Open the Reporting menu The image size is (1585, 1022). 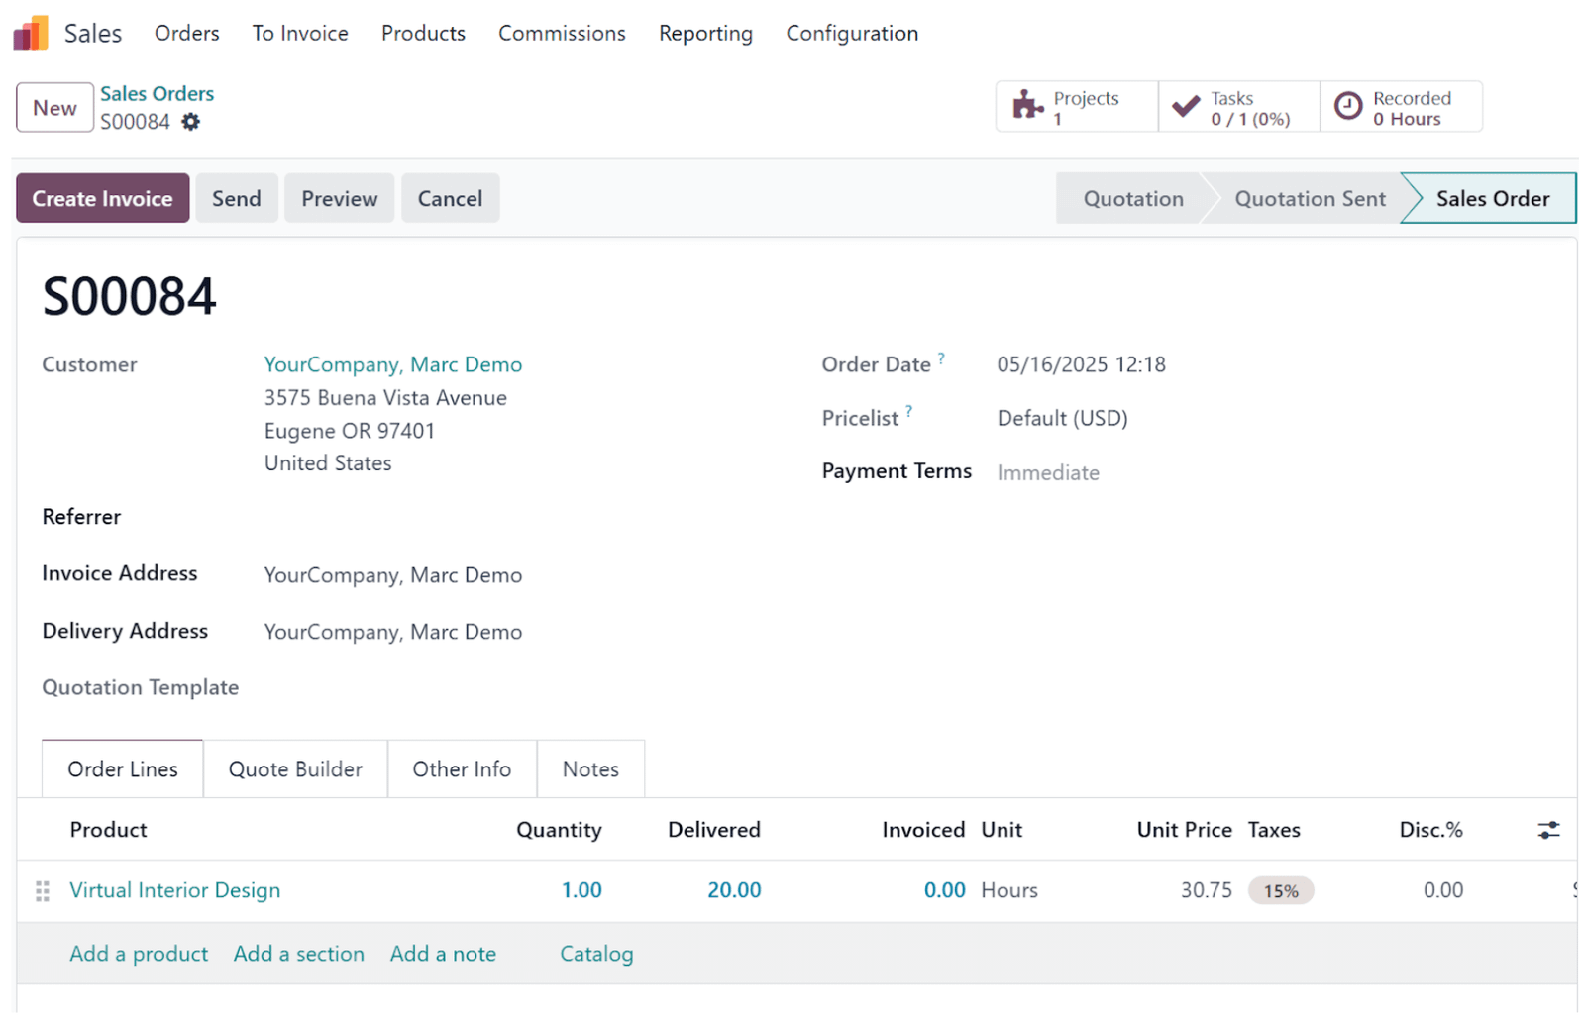click(x=705, y=33)
